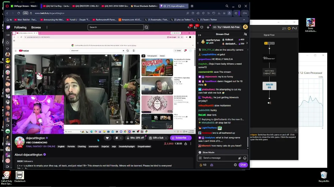Open Marc Rebillet bookmark

(x=25, y=20)
